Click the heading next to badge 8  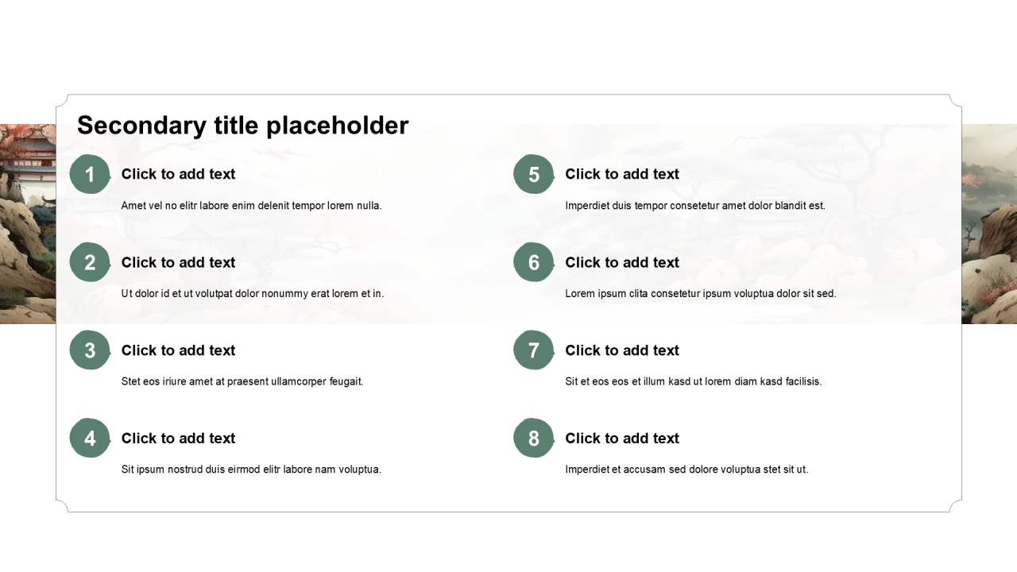point(622,439)
